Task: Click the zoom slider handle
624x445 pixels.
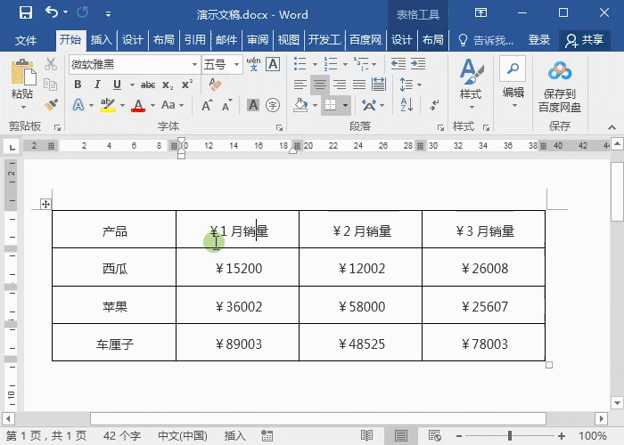Action: [510, 436]
